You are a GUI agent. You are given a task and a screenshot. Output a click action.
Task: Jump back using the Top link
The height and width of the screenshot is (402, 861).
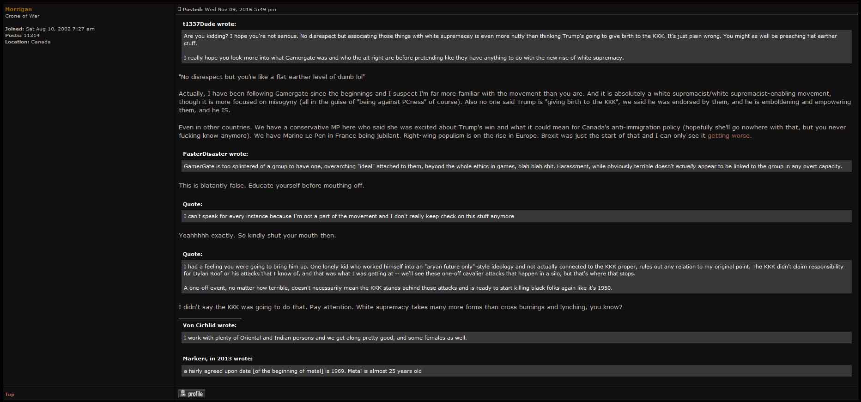pyautogui.click(x=10, y=394)
